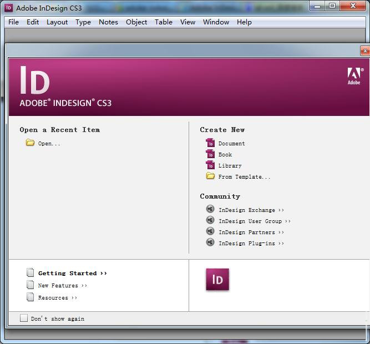The height and width of the screenshot is (344, 370).
Task: Open the Object menu
Action: pos(136,22)
